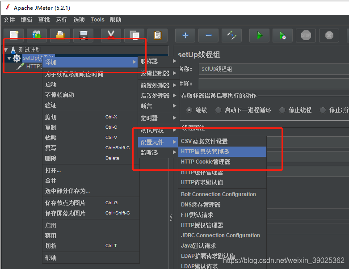Image resolution: width=349 pixels, height=269 pixels.
Task: Click the 名称 input field
Action: (274, 69)
